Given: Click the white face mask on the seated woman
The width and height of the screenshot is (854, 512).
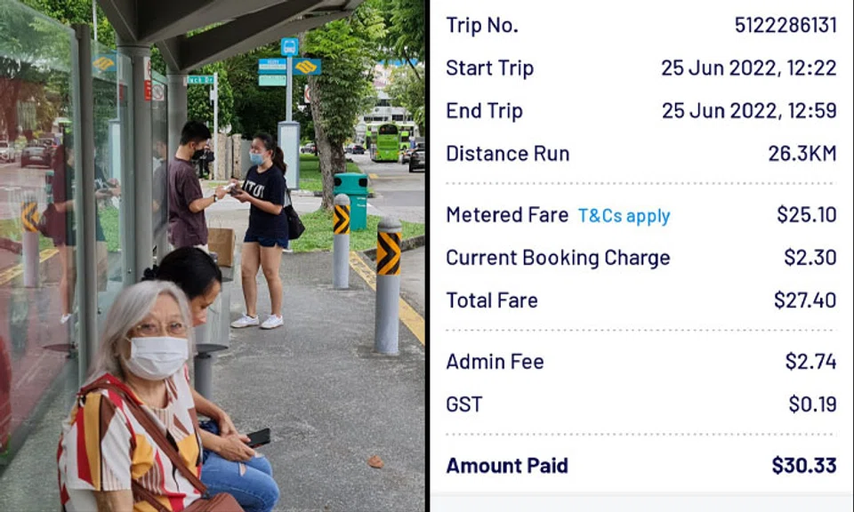Looking at the screenshot, I should pyautogui.click(x=157, y=356).
